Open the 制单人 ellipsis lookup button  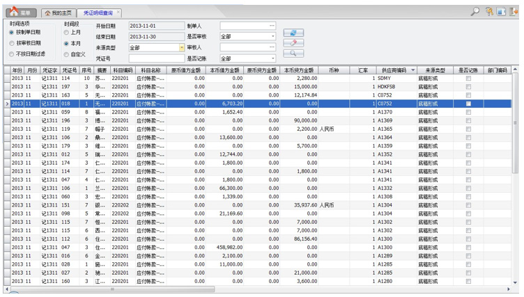[x=272, y=26]
